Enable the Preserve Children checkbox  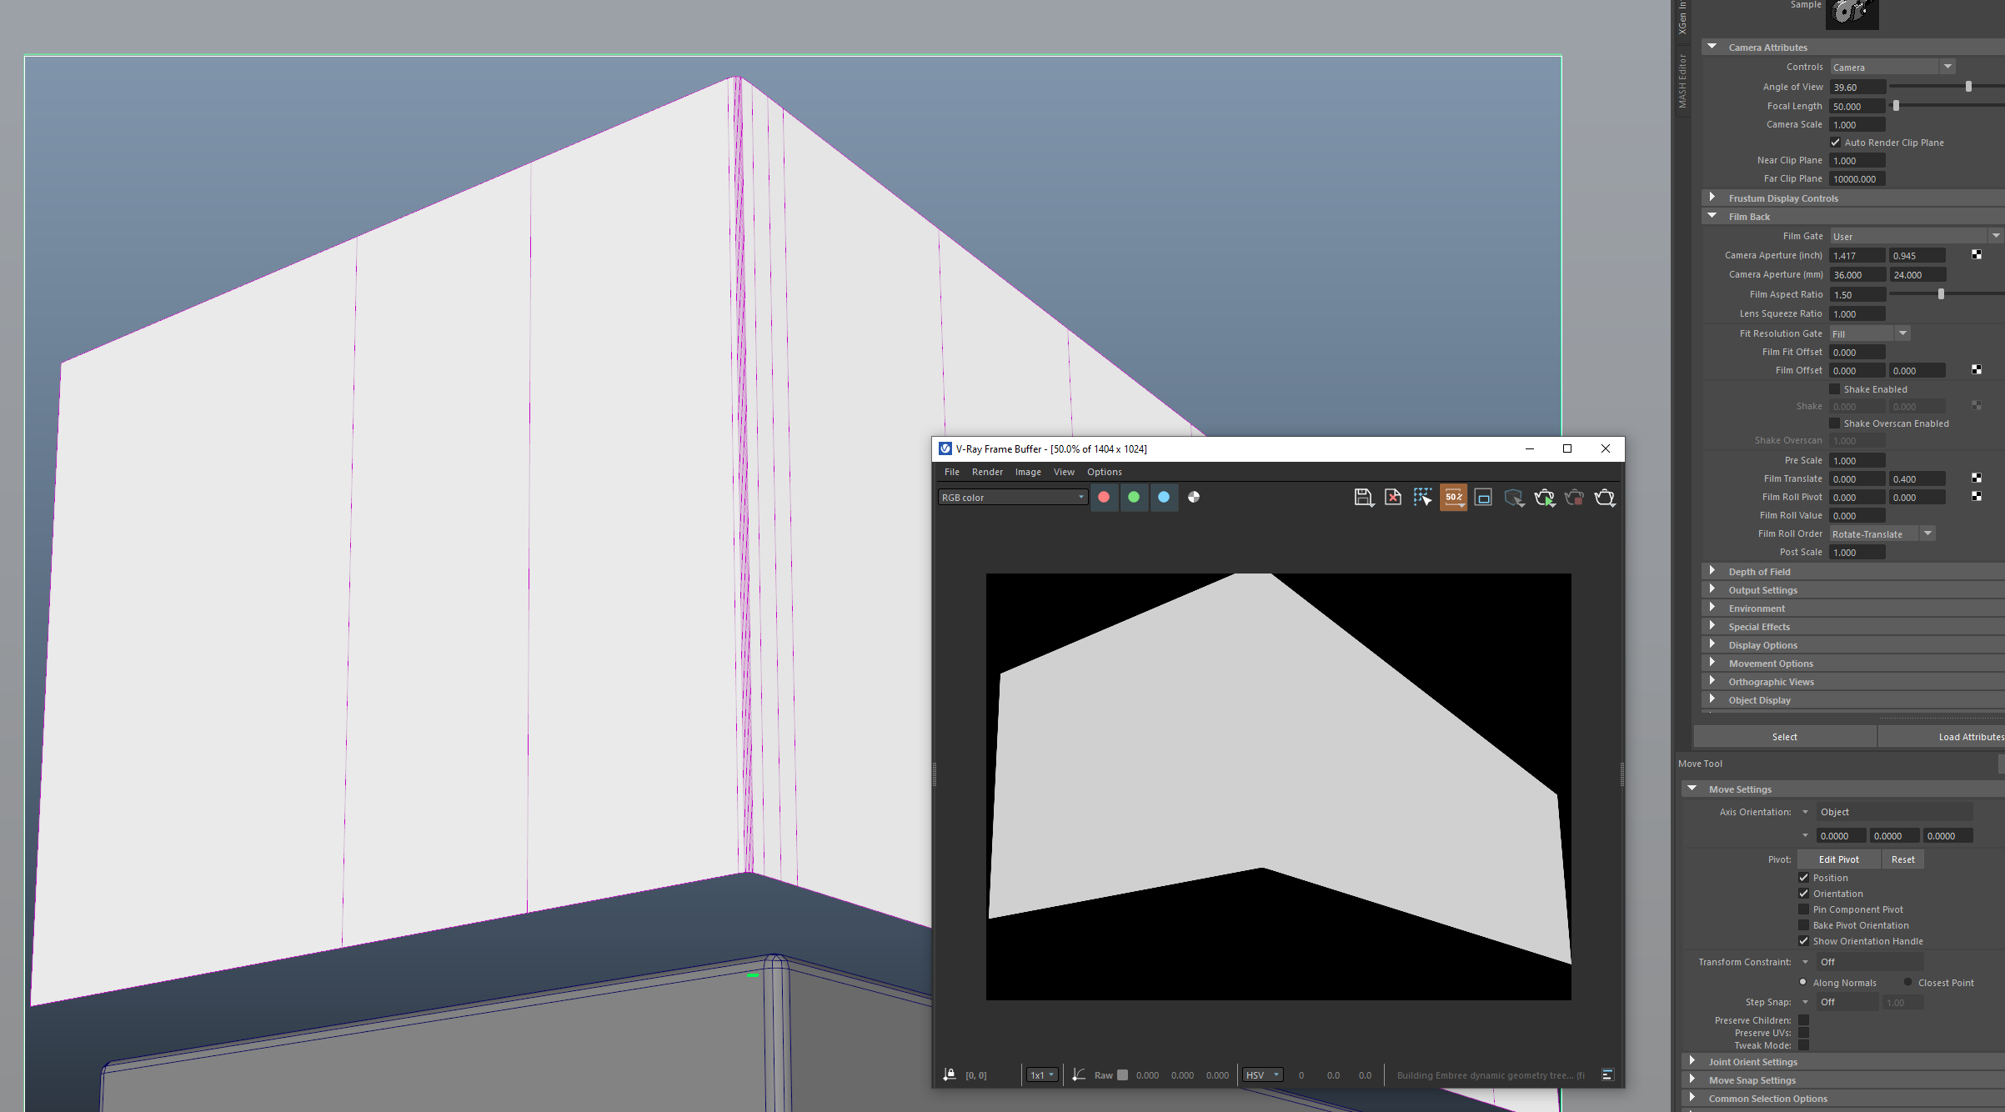click(x=1804, y=1020)
